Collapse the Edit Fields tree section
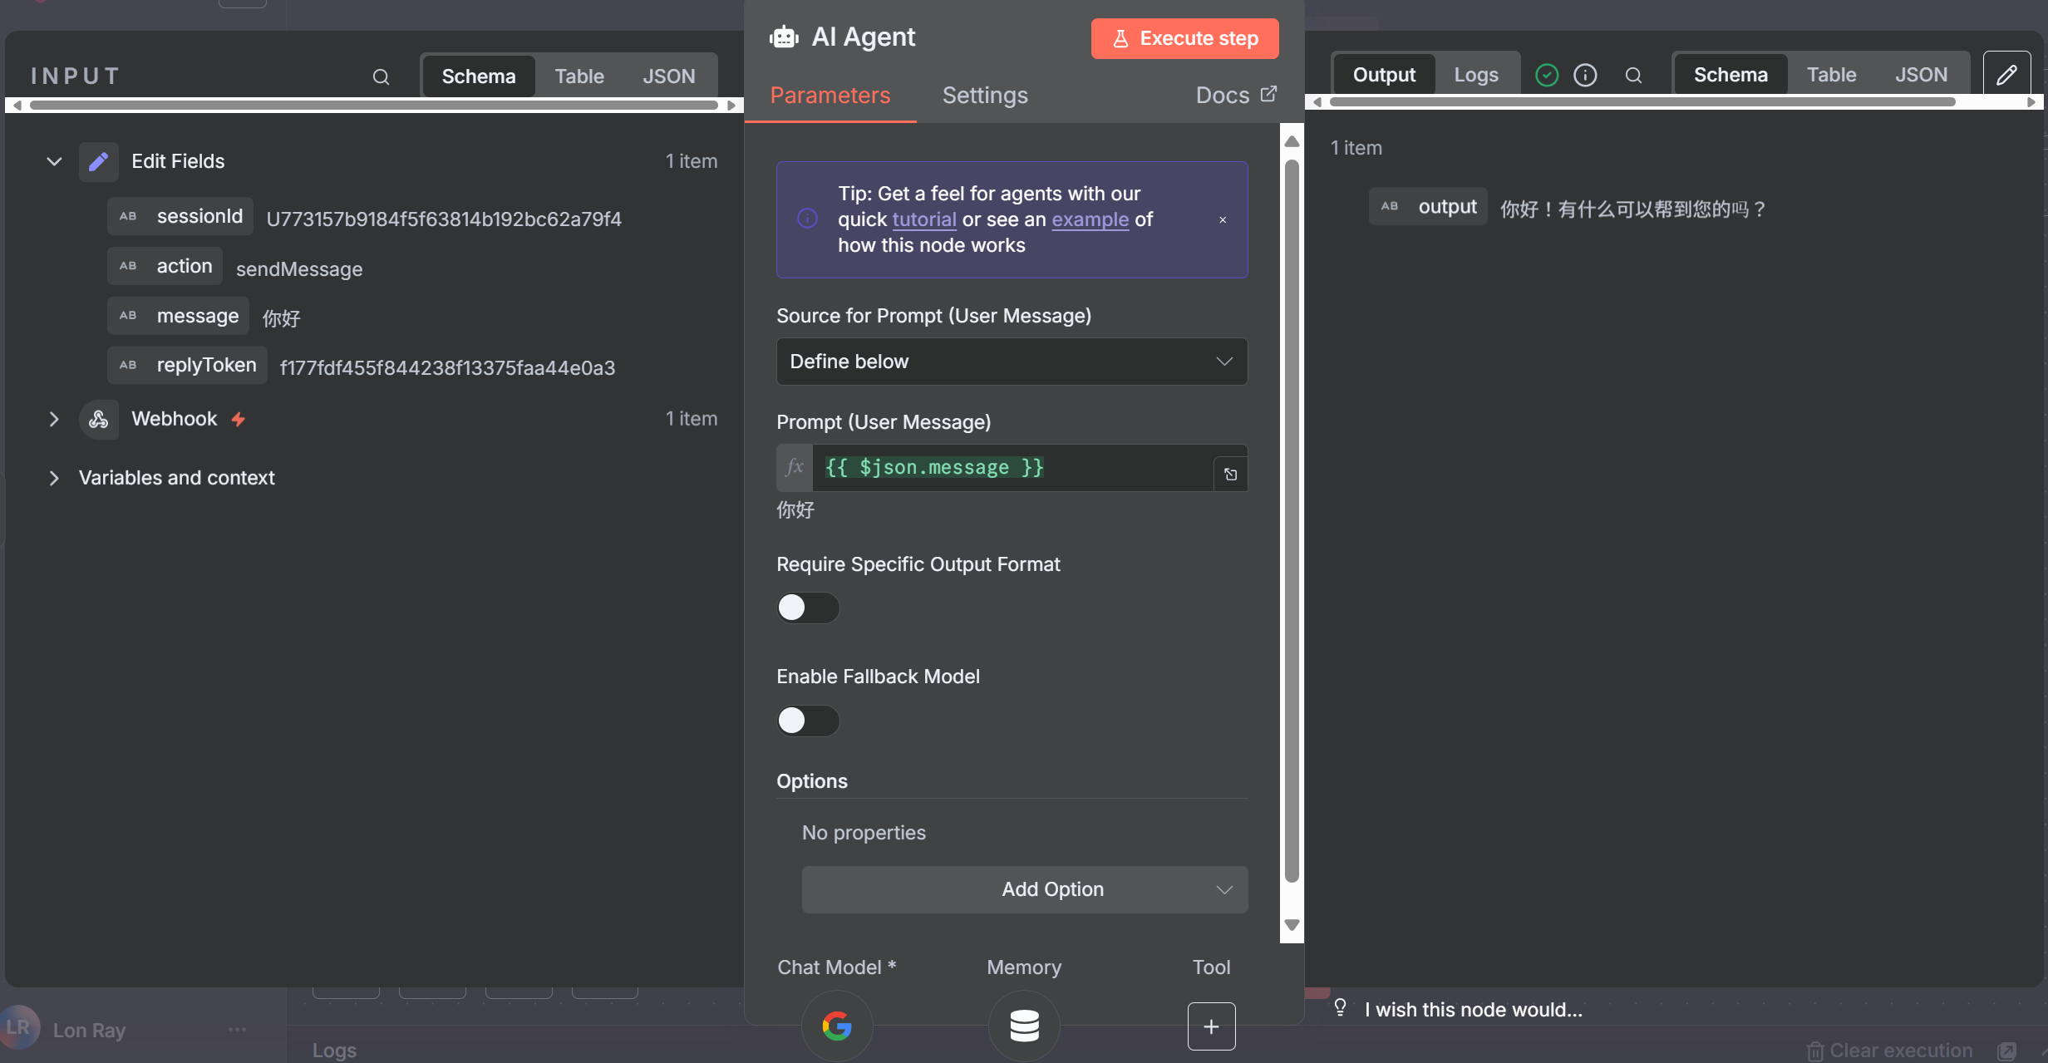 click(54, 161)
